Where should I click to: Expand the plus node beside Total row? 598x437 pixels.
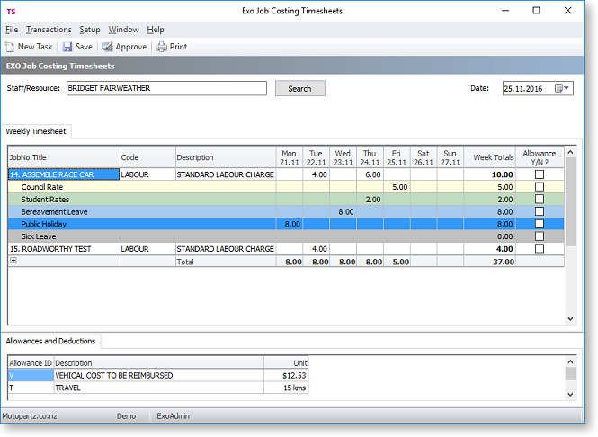tap(13, 261)
